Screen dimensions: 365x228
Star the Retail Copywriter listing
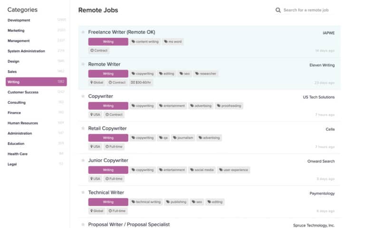pos(83,129)
